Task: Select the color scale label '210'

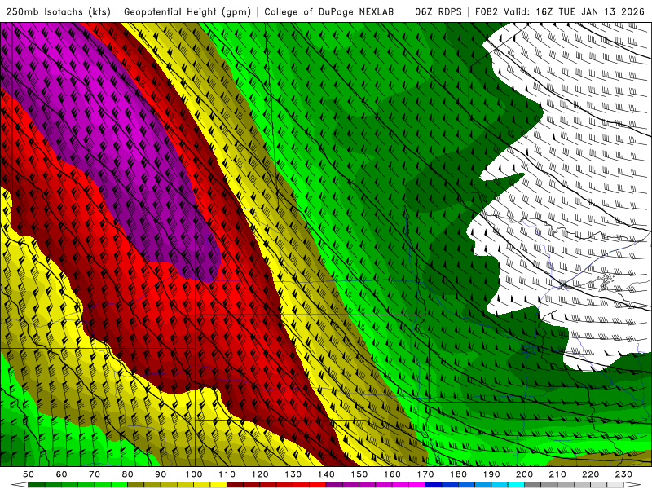Action: tap(557, 474)
